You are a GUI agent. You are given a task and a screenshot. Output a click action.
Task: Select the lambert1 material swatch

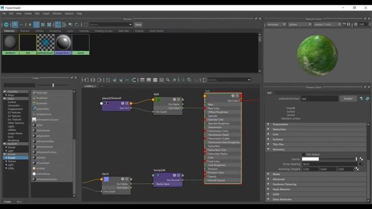10,44
